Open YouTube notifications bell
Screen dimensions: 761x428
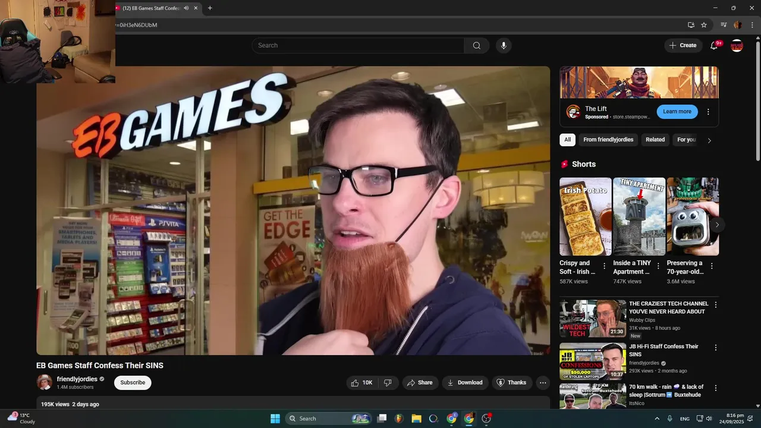click(715, 46)
